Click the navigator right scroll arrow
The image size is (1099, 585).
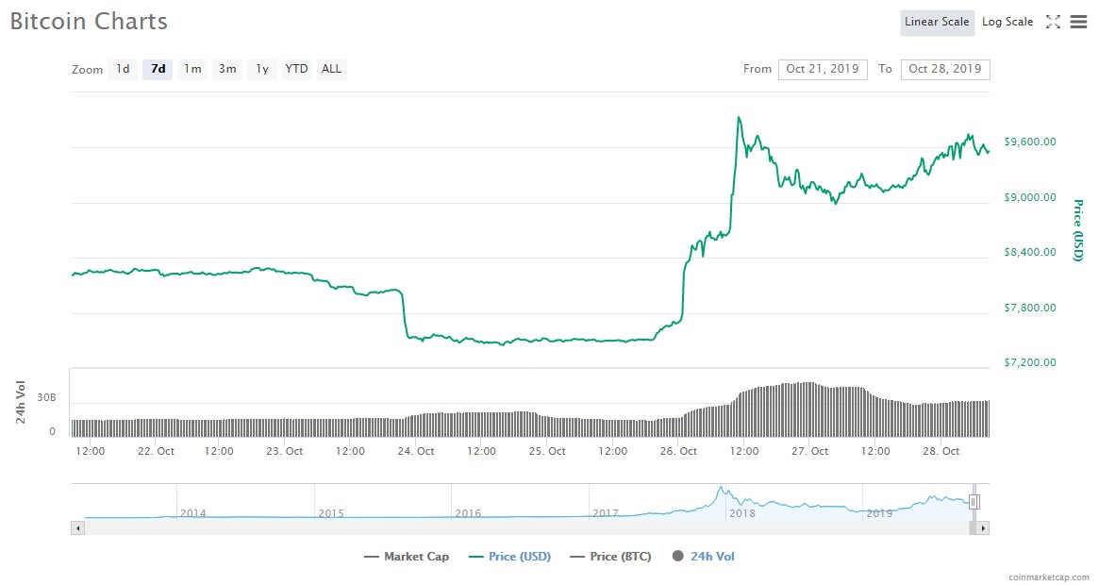click(x=983, y=527)
